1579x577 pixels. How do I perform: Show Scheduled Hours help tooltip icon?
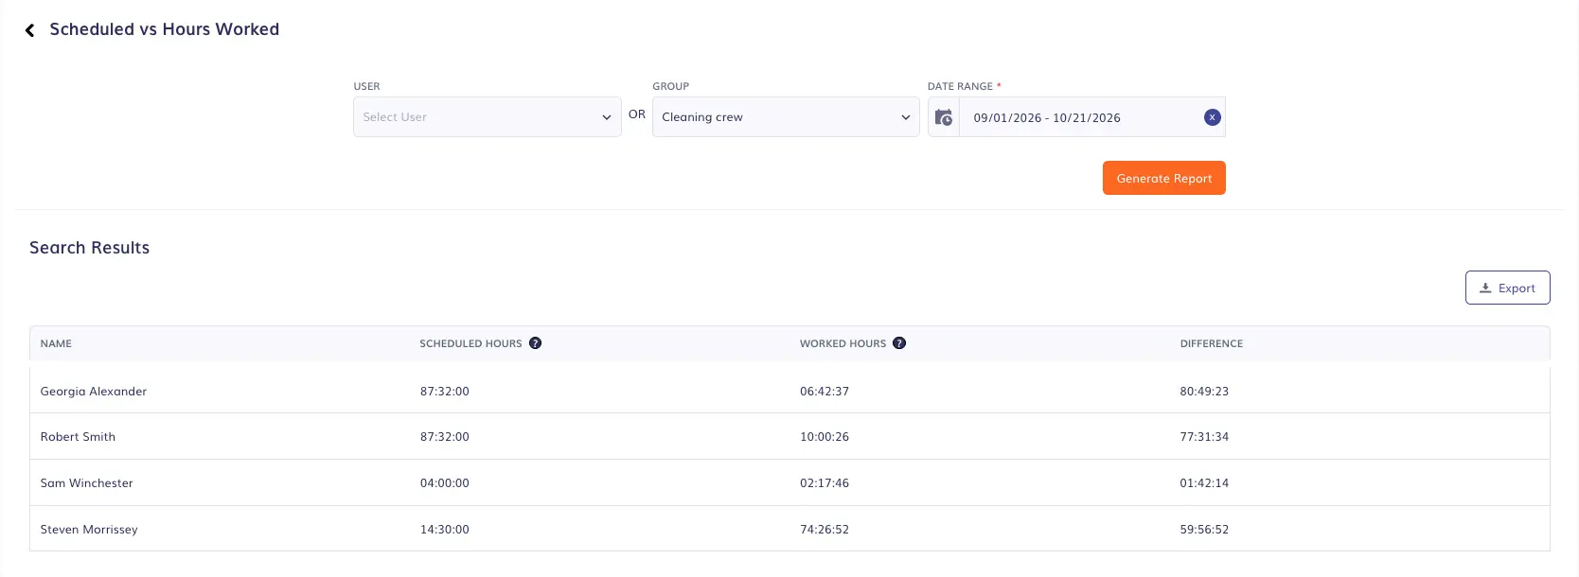click(x=535, y=343)
